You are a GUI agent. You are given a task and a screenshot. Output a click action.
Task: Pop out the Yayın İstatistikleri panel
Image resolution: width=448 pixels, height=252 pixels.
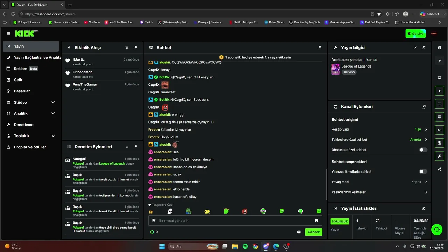pyautogui.click(x=424, y=208)
